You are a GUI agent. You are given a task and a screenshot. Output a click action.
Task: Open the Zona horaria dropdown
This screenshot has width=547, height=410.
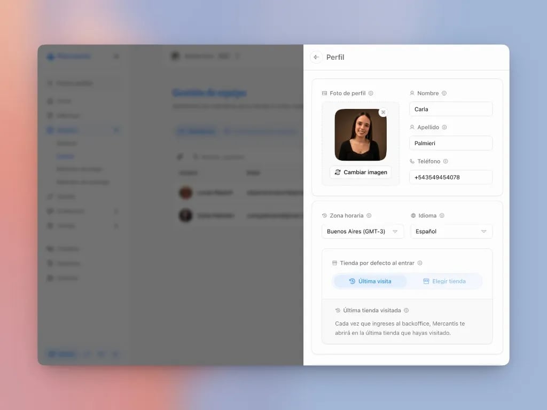click(363, 232)
